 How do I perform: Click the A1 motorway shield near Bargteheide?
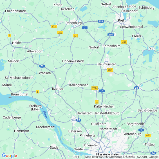141,130
